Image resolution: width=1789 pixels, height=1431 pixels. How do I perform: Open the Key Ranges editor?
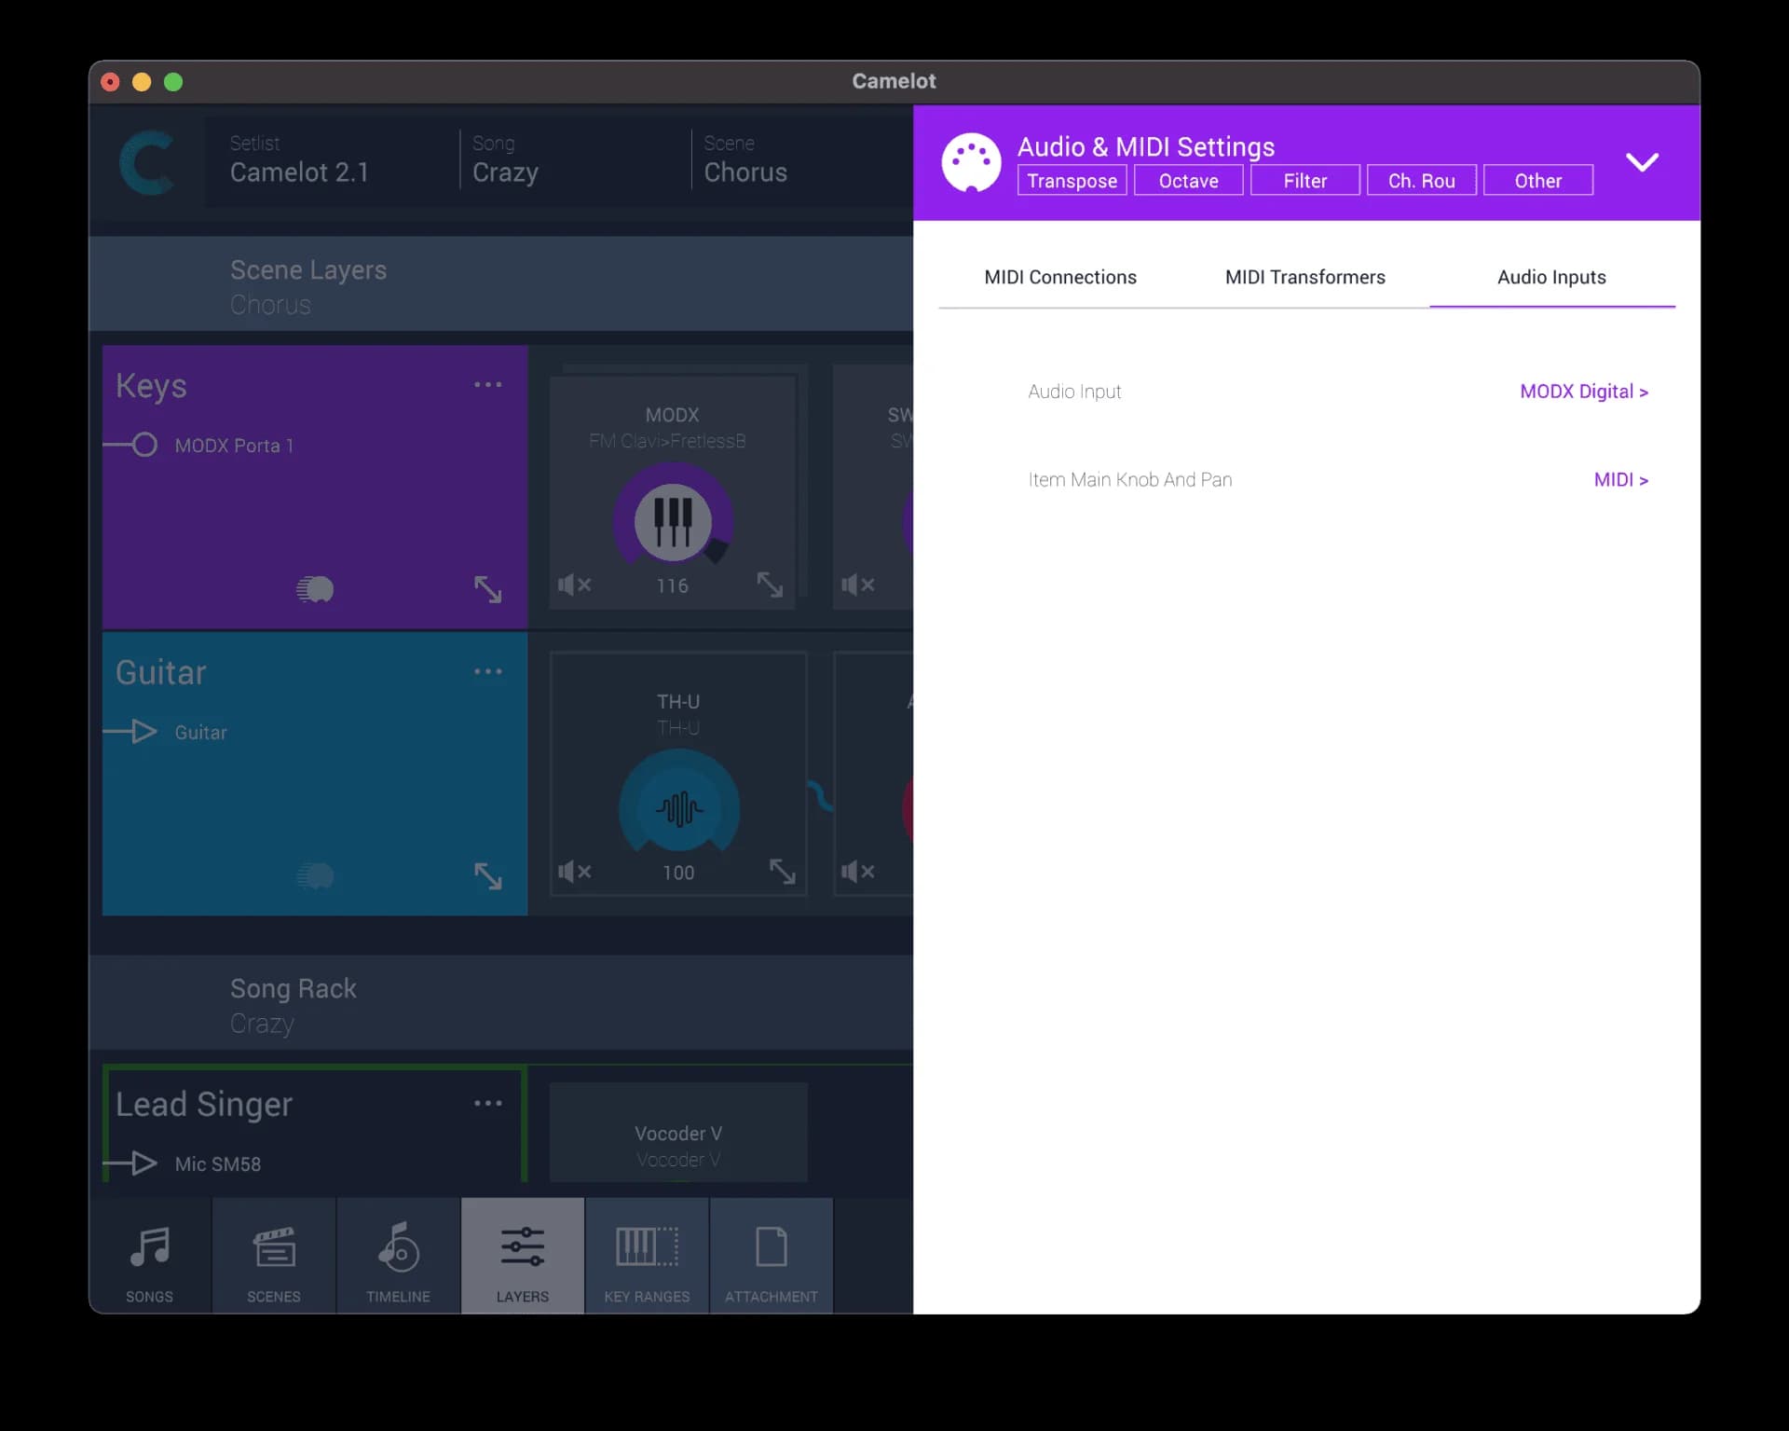pyautogui.click(x=646, y=1256)
